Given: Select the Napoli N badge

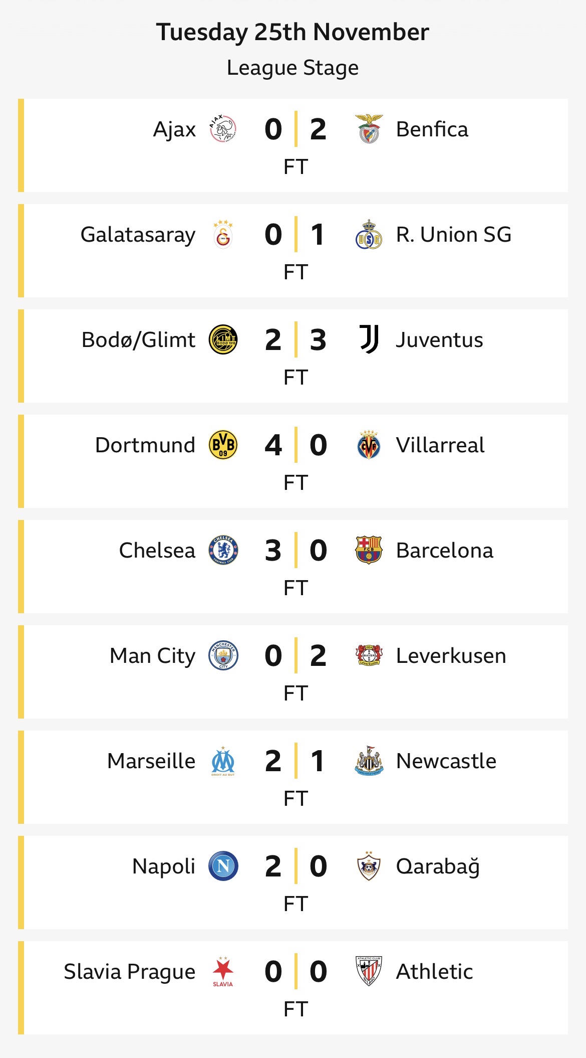Looking at the screenshot, I should click(223, 866).
